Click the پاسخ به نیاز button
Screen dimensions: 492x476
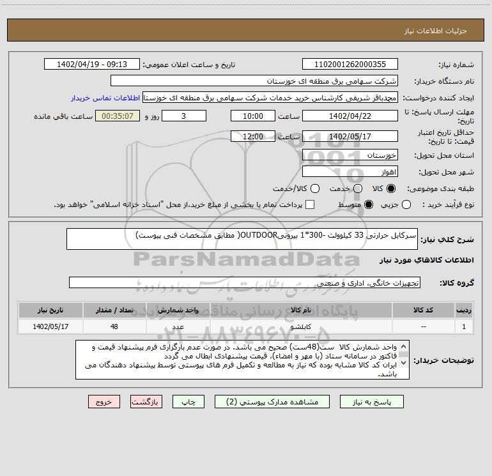pos(372,402)
